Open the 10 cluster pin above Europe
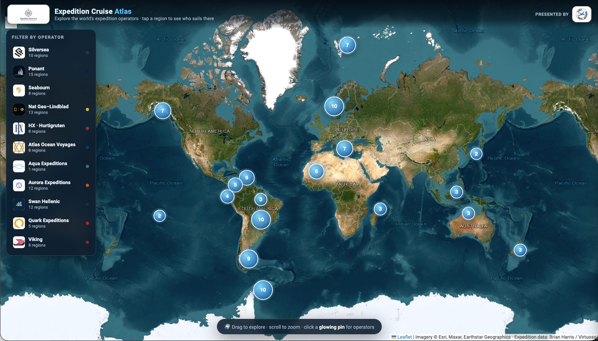The image size is (598, 341). (x=334, y=106)
